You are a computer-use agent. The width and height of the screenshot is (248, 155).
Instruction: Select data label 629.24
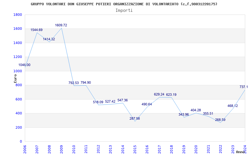pos(159,94)
